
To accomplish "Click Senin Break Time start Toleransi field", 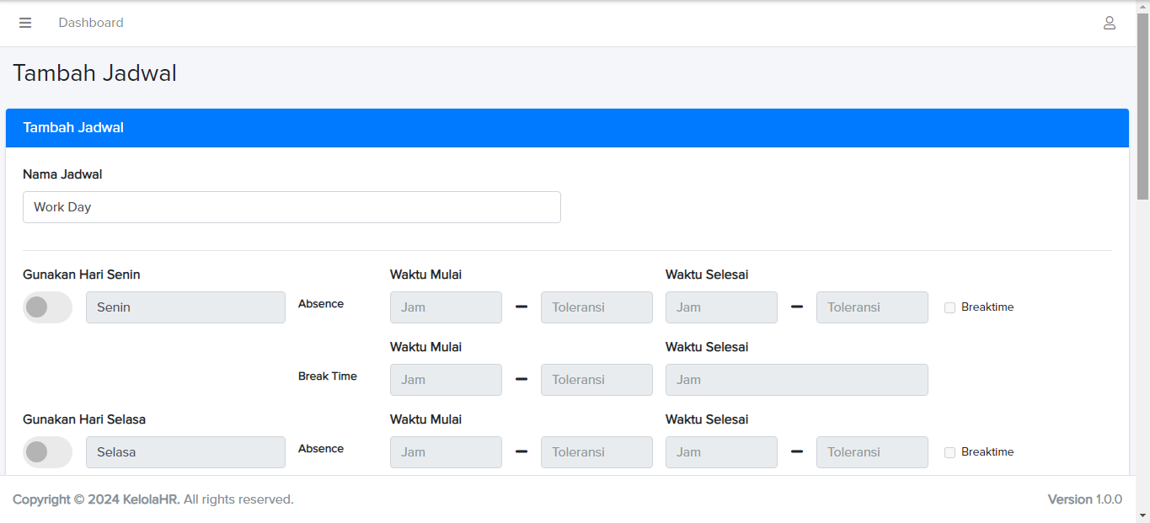I will (x=596, y=380).
